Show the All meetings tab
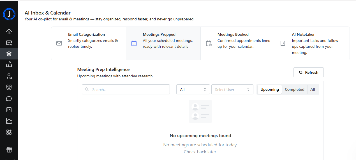Image resolution: width=356 pixels, height=160 pixels. click(313, 89)
